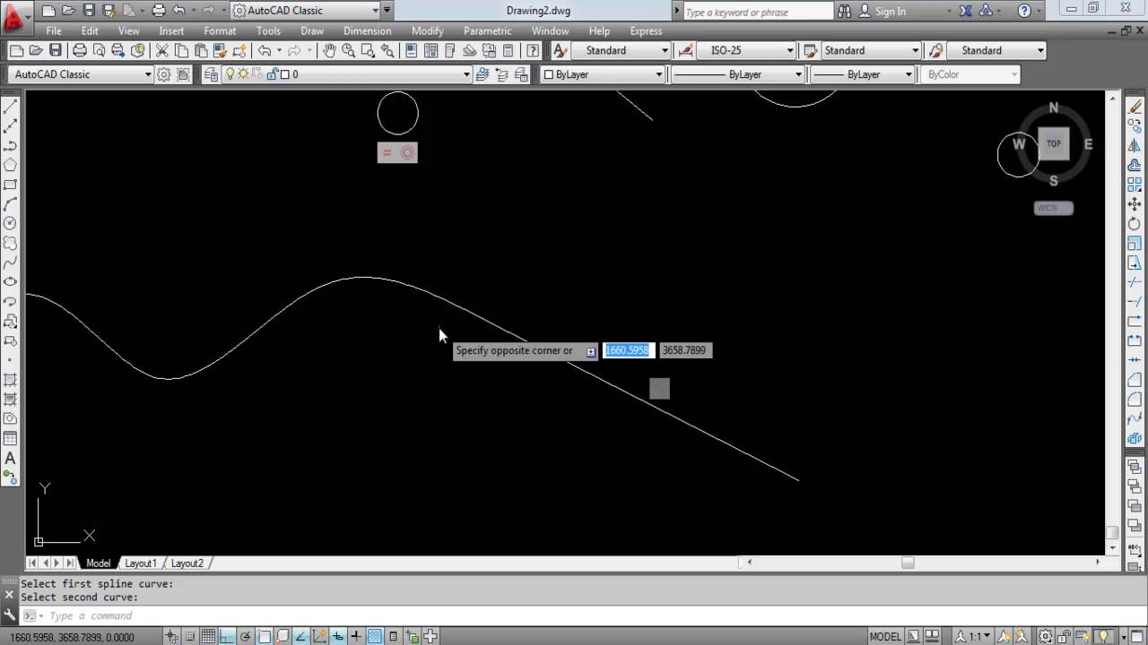Open the ISO-25 dimension style dropdown
The height and width of the screenshot is (645, 1148).
pyautogui.click(x=745, y=51)
